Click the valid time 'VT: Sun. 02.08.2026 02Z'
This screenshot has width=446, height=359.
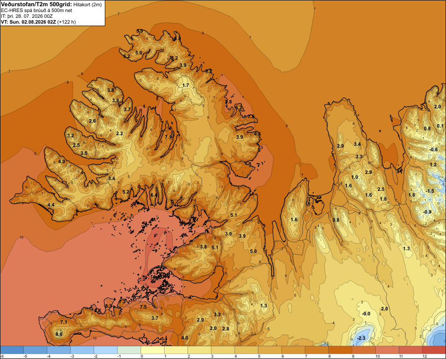tap(29, 22)
